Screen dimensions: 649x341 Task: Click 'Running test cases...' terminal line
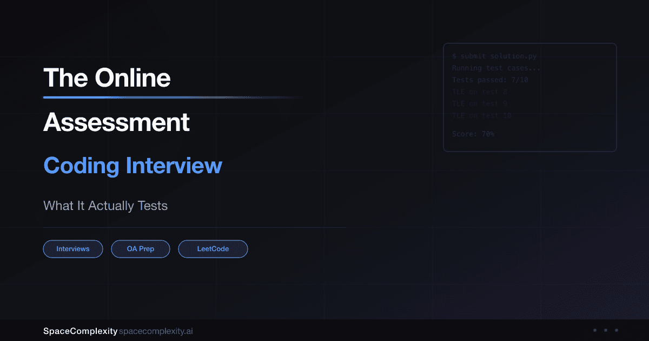tap(496, 68)
